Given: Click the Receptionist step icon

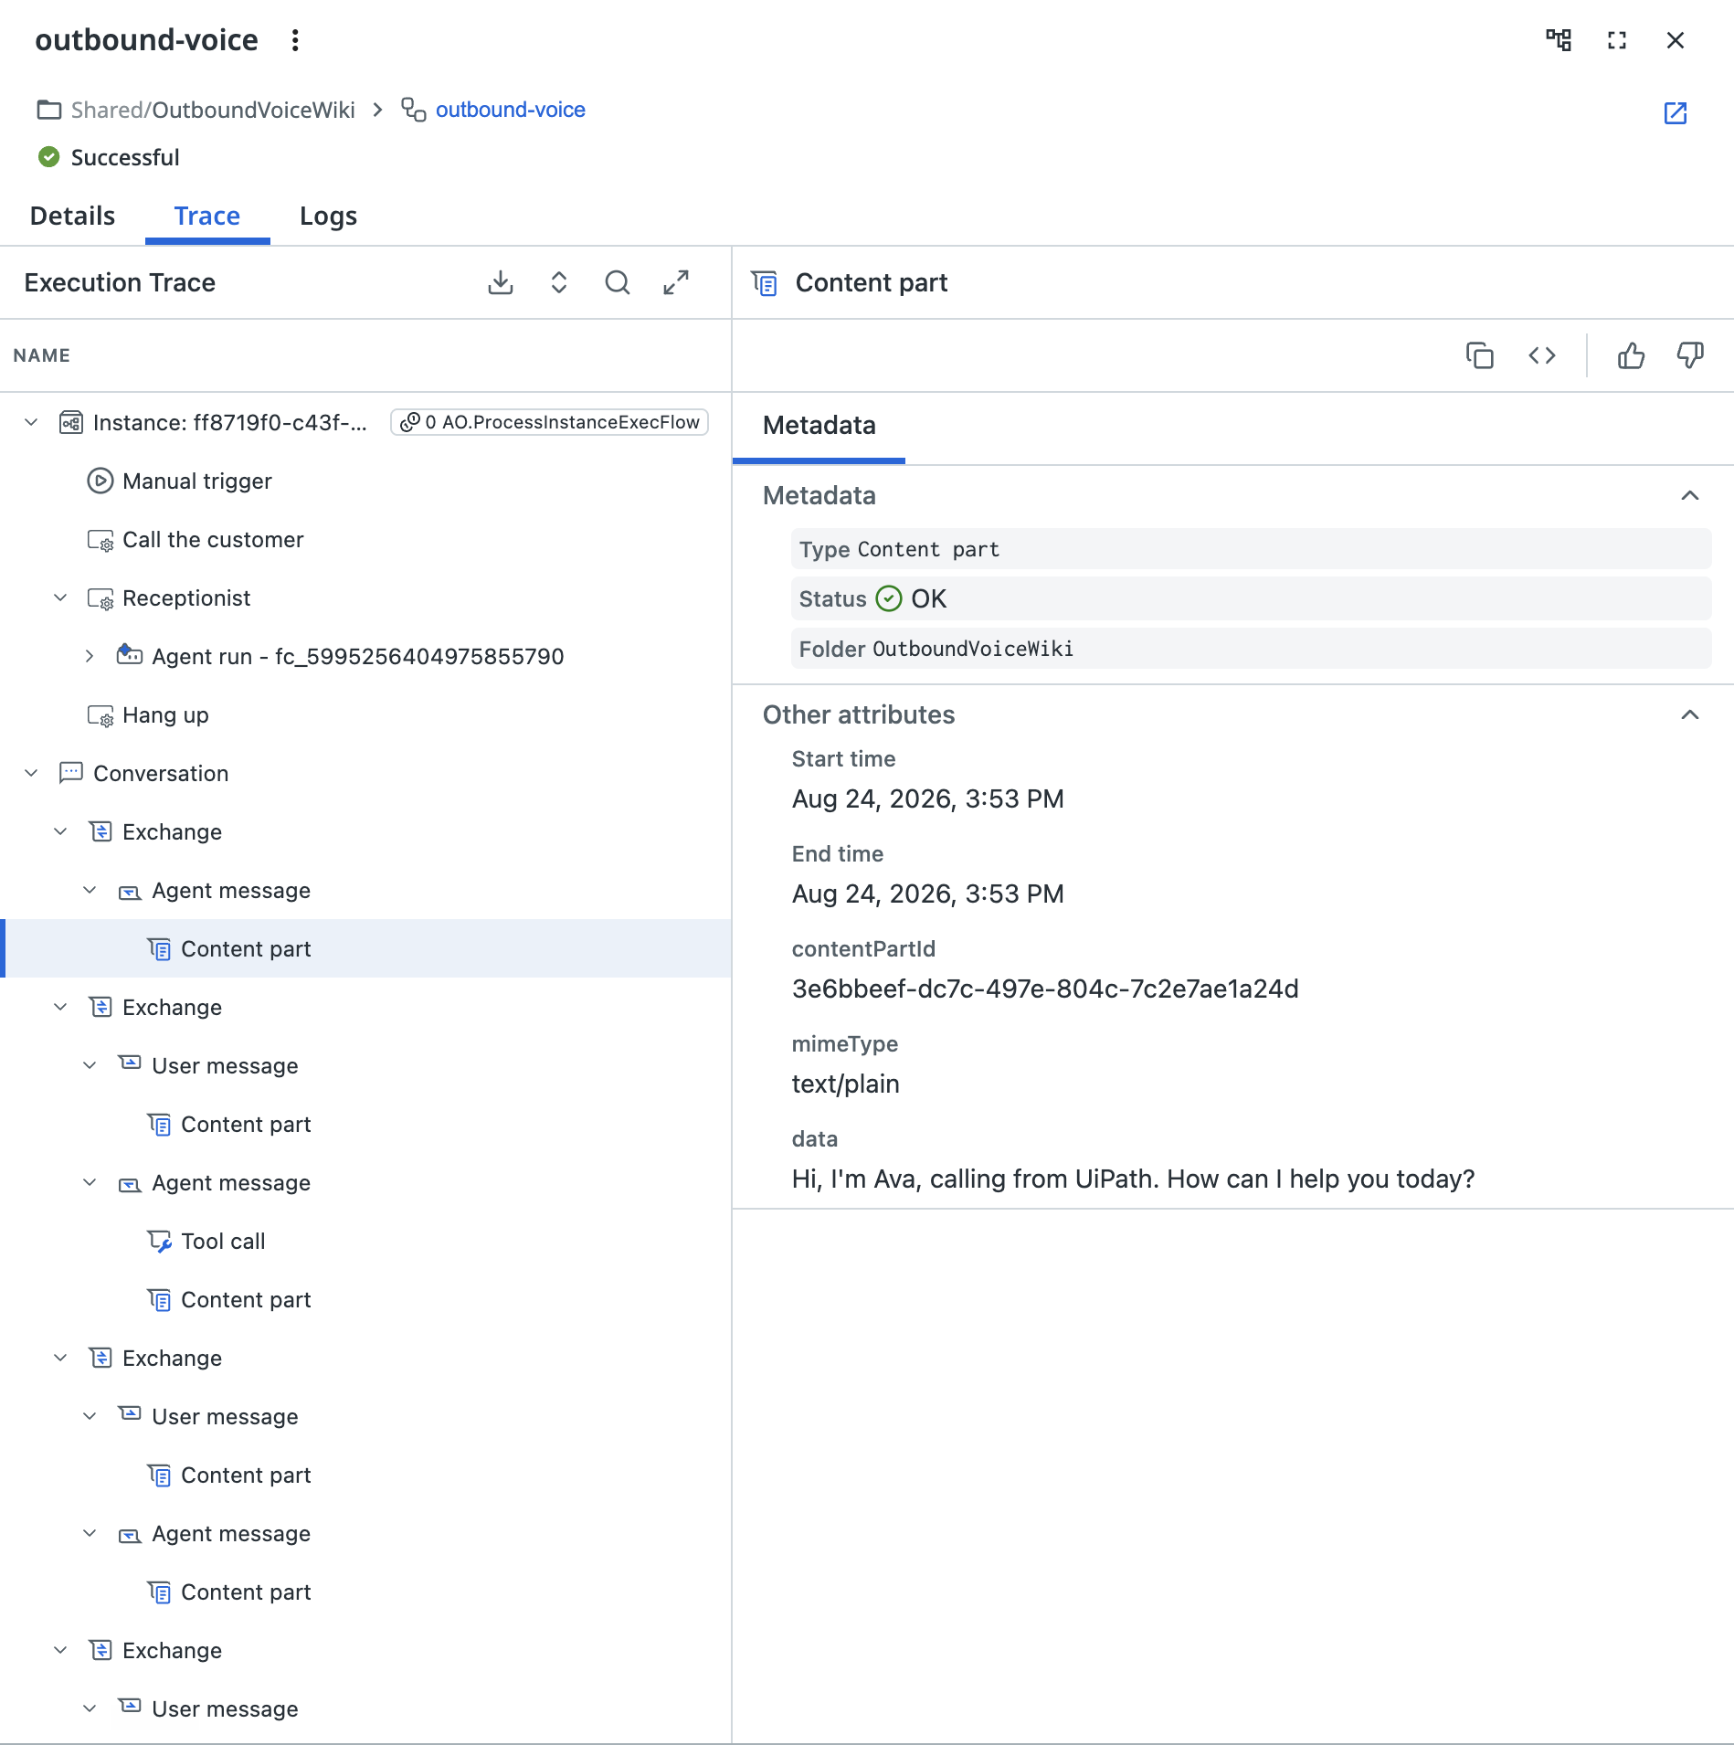Looking at the screenshot, I should click(x=100, y=598).
